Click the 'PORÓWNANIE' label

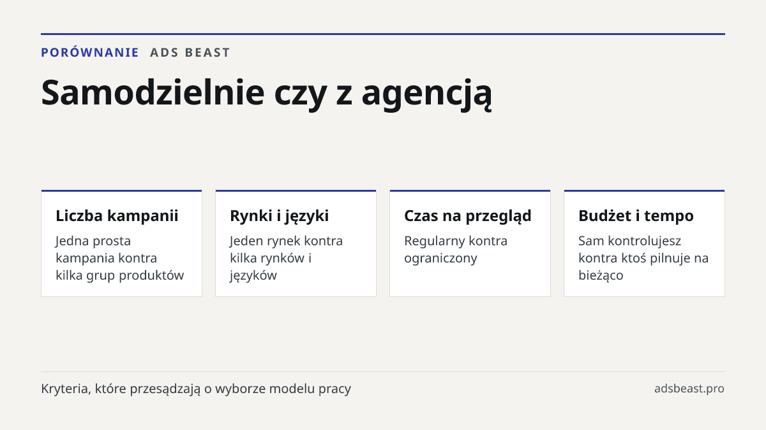coord(90,53)
